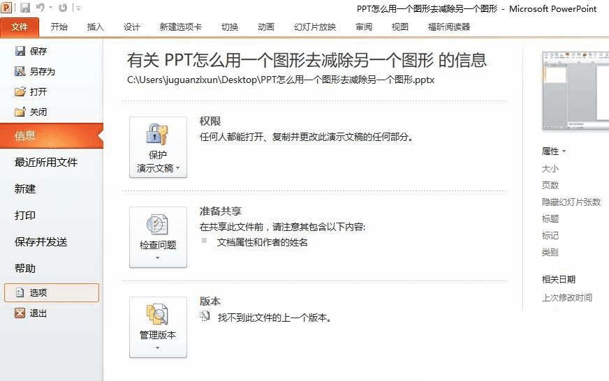
Task: Click the 保护演示文稿 lock and key button
Action: [158, 147]
